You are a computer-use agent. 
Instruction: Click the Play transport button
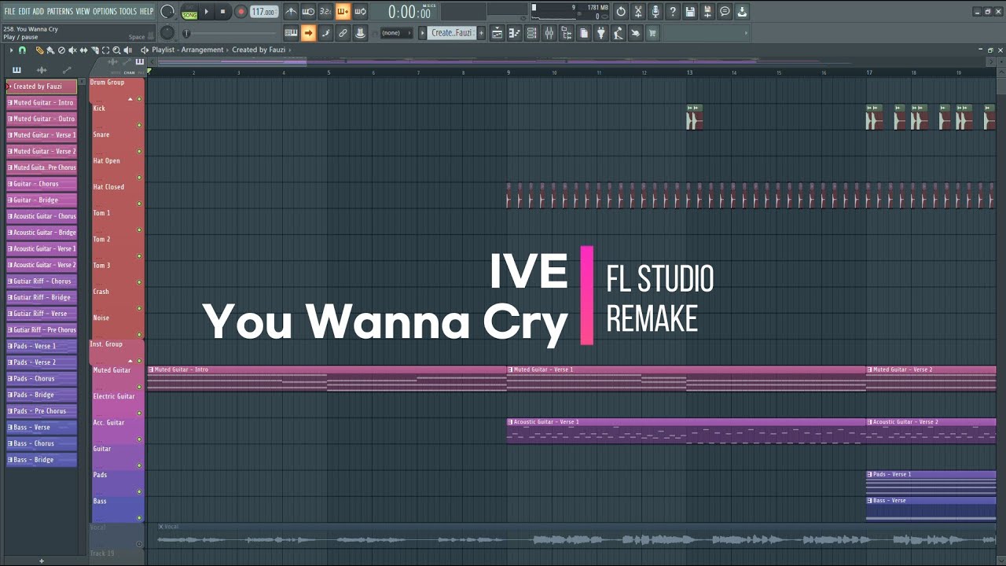pos(207,12)
